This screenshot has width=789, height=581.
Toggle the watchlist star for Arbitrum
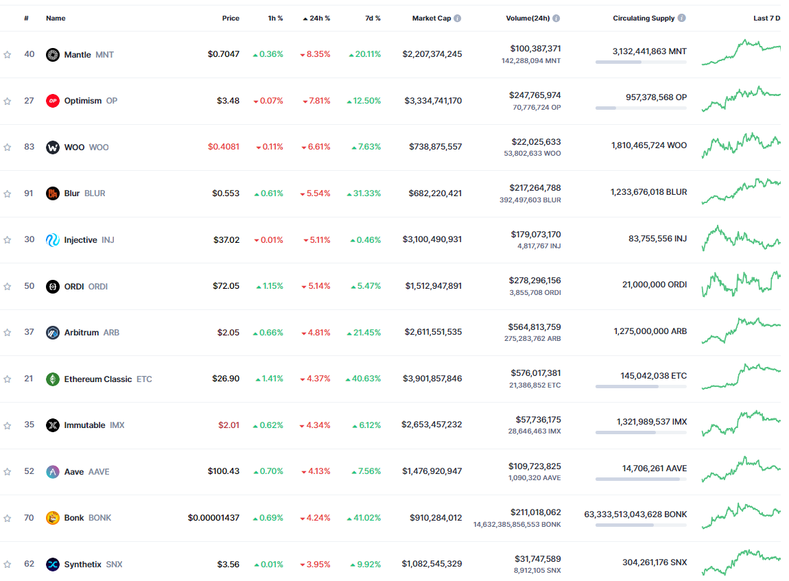[x=7, y=333]
